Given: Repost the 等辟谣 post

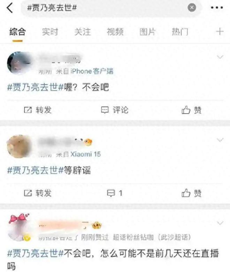Looking at the screenshot, I should pos(38,193).
